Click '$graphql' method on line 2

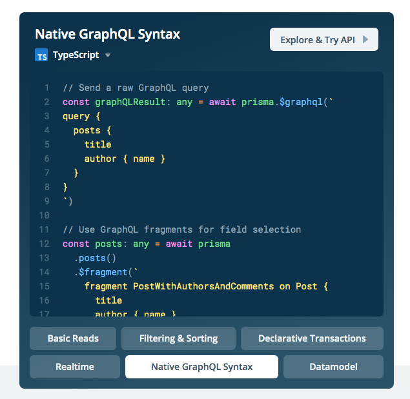[x=301, y=102]
